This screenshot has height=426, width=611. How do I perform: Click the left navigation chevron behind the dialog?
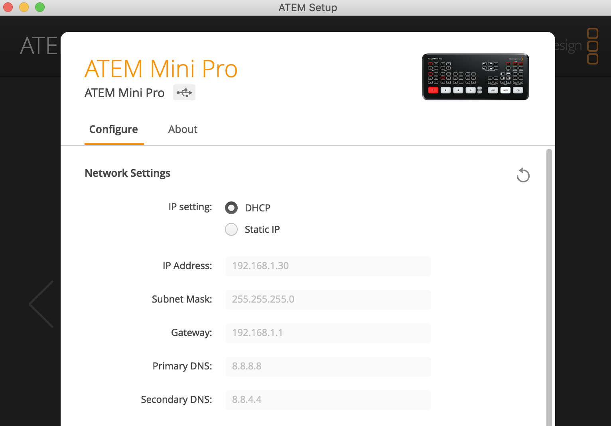pyautogui.click(x=40, y=304)
